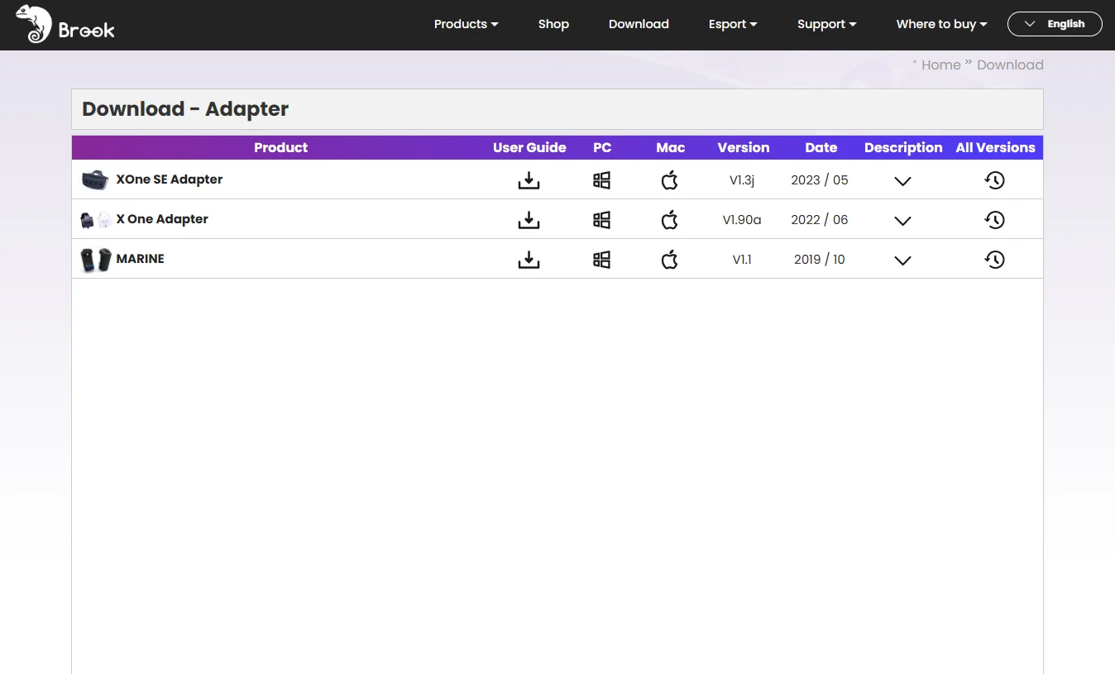Open the Where to buy dropdown

point(941,24)
